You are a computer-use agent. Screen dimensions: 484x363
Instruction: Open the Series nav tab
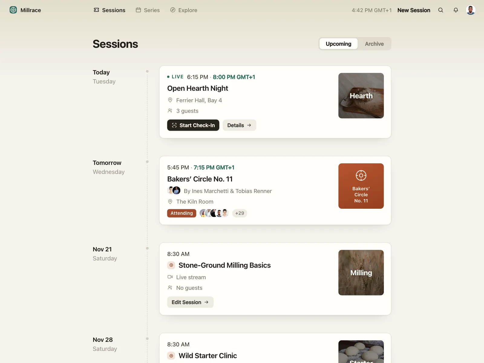coord(148,10)
